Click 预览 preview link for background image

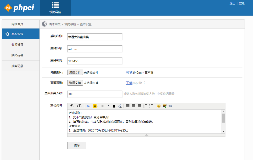[x=129, y=73]
